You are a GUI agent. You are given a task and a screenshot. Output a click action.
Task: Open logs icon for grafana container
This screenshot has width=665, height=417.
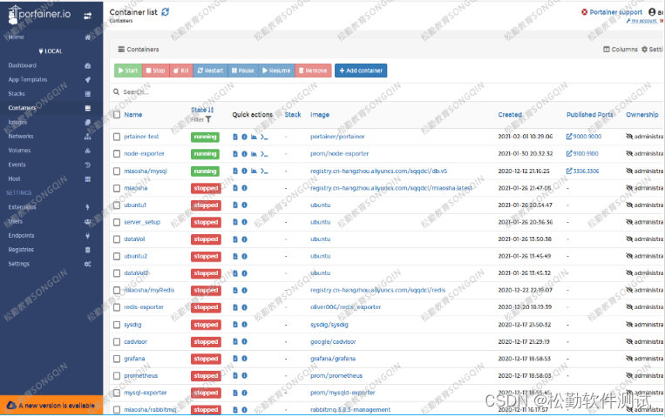click(x=235, y=359)
